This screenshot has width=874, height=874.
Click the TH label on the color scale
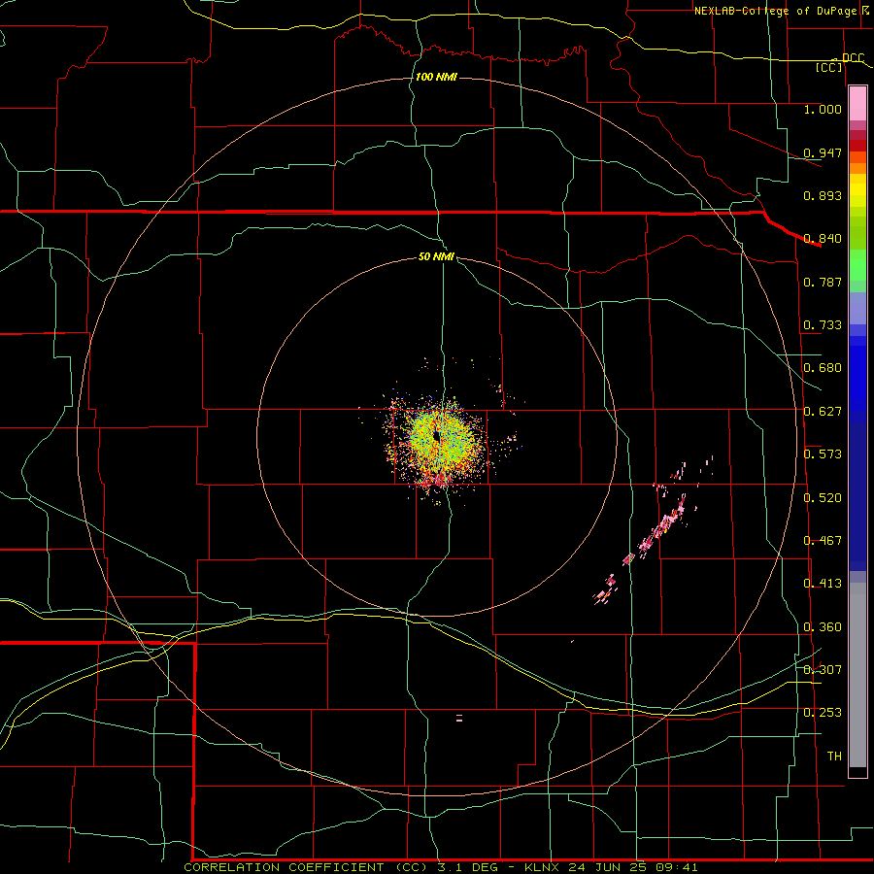point(834,756)
